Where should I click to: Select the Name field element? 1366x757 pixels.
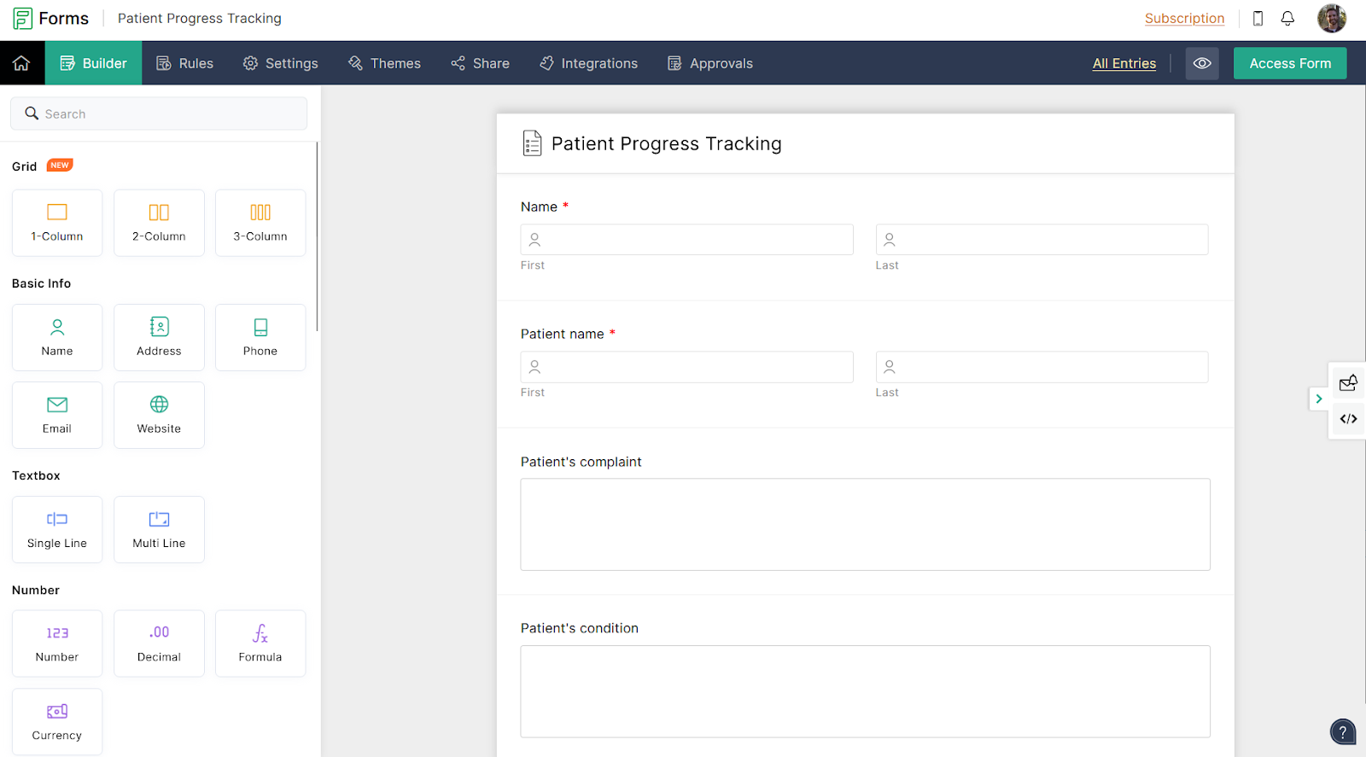click(x=56, y=337)
